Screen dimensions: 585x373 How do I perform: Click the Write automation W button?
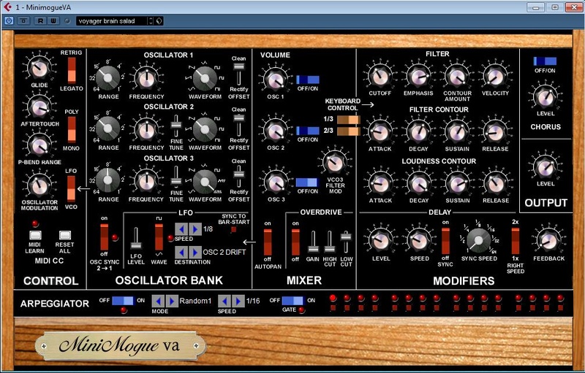(x=53, y=21)
